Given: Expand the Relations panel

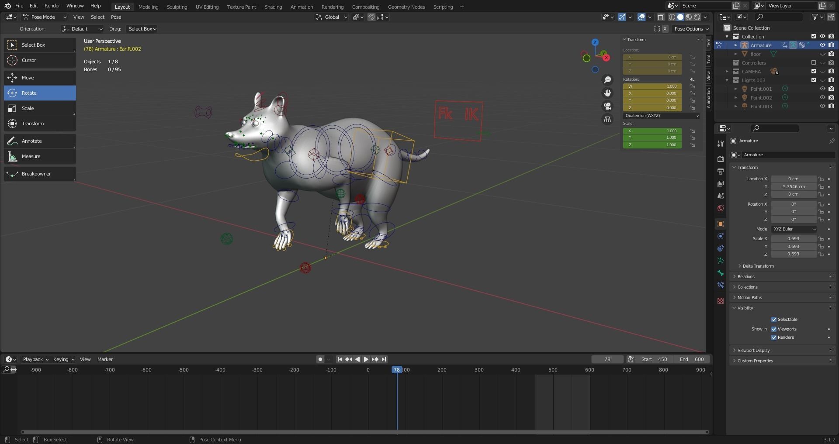Looking at the screenshot, I should (746, 276).
